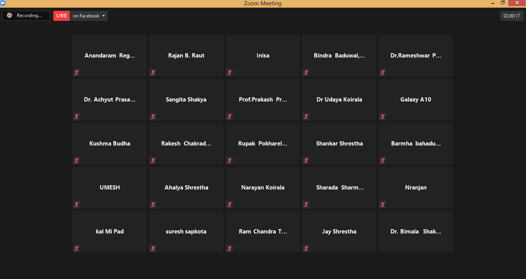Image resolution: width=526 pixels, height=279 pixels.
Task: Click the red recording indicator dot
Action: [x=9, y=15]
